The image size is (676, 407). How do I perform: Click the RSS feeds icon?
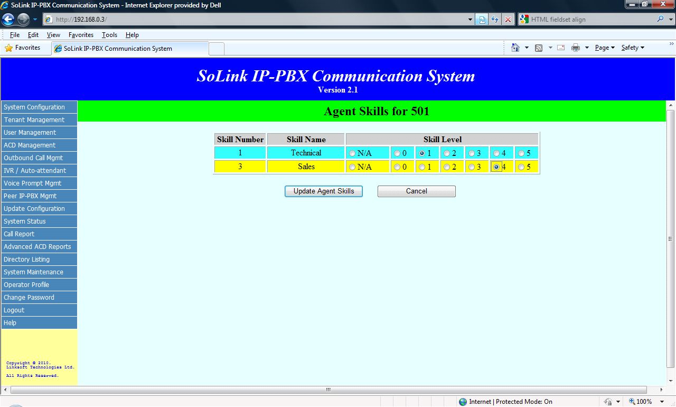tap(539, 48)
